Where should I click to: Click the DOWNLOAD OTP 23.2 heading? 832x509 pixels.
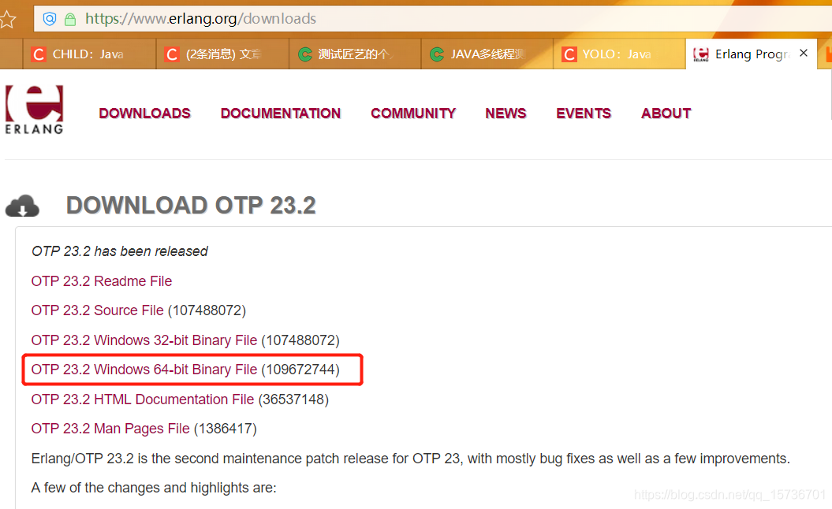click(191, 206)
